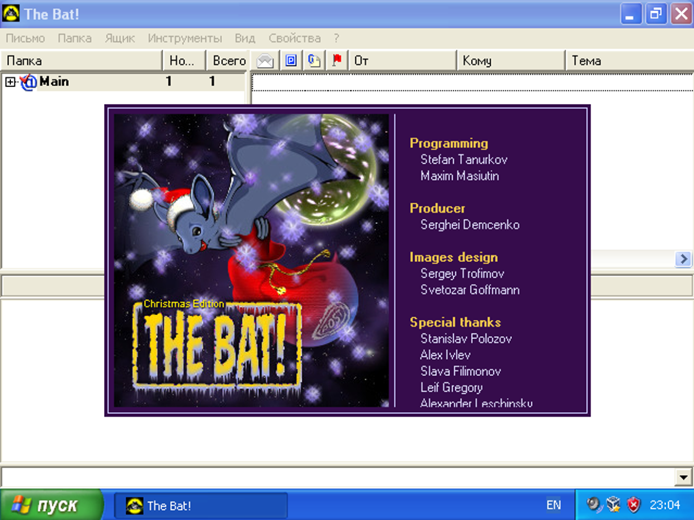Open the volume icon in the system tray
694x520 pixels.
coord(594,505)
